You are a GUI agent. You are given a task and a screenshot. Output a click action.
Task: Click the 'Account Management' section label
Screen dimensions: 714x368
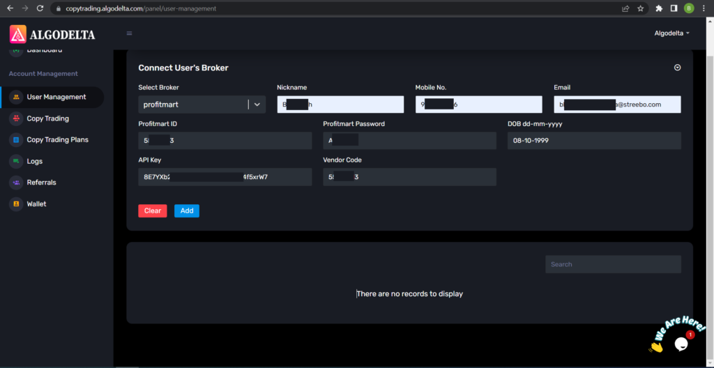(43, 73)
